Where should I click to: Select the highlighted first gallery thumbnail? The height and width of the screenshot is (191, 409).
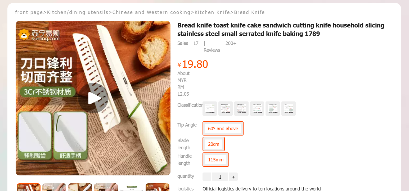pyautogui.click(x=29, y=187)
